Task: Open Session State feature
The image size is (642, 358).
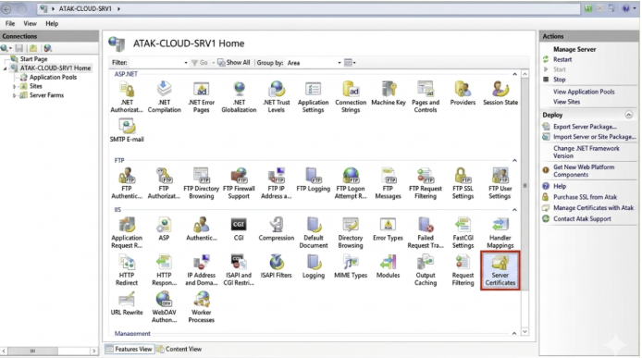Action: tap(500, 93)
